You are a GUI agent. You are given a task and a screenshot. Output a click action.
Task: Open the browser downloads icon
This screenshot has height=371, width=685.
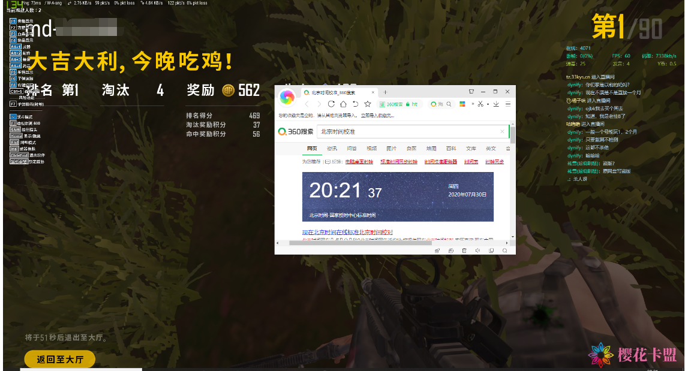click(x=497, y=104)
